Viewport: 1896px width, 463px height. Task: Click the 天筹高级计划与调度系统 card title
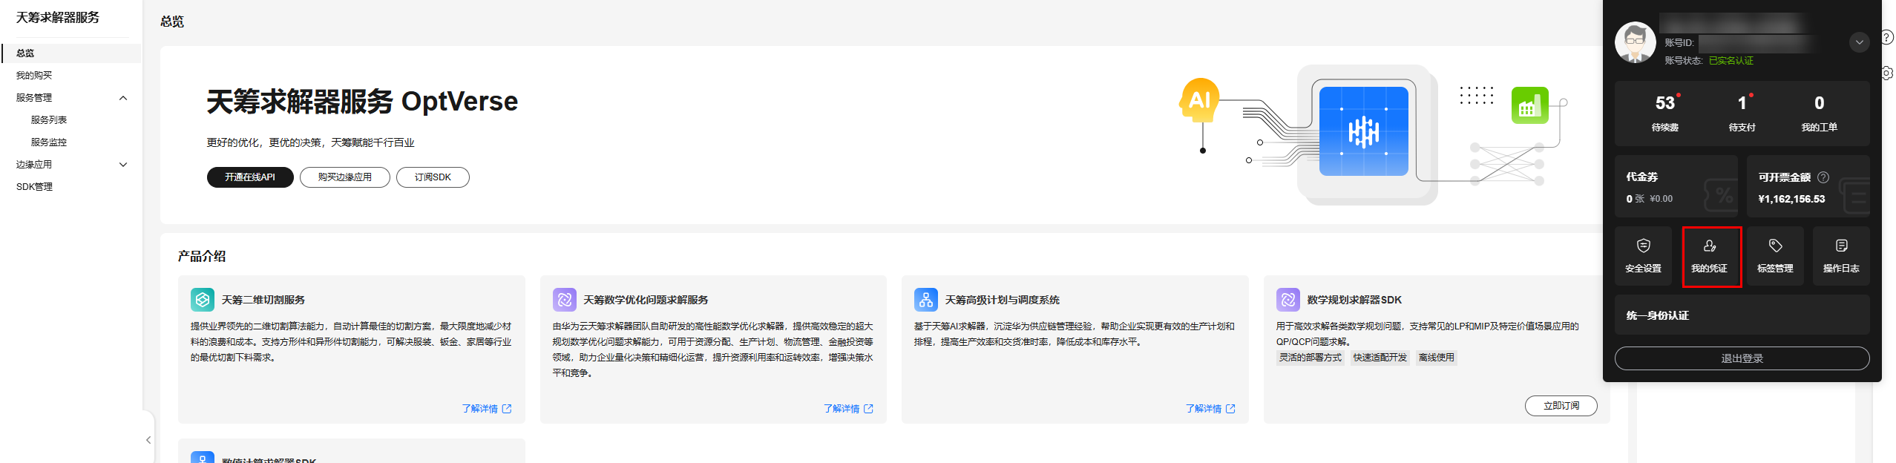(1002, 300)
